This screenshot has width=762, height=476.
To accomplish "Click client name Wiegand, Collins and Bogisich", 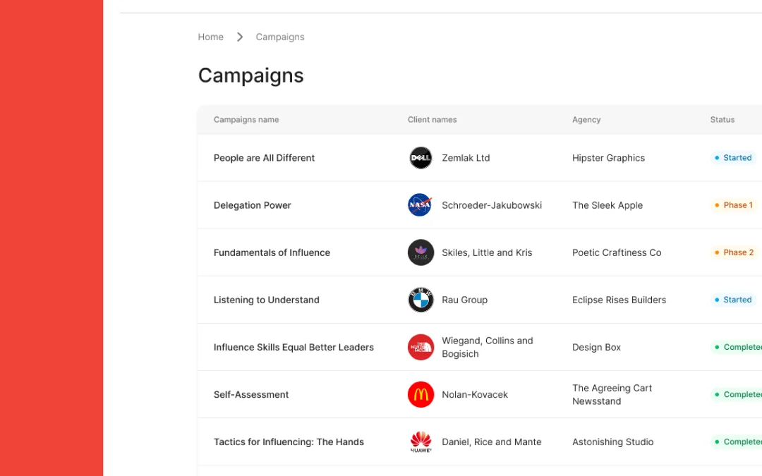I will pyautogui.click(x=487, y=347).
